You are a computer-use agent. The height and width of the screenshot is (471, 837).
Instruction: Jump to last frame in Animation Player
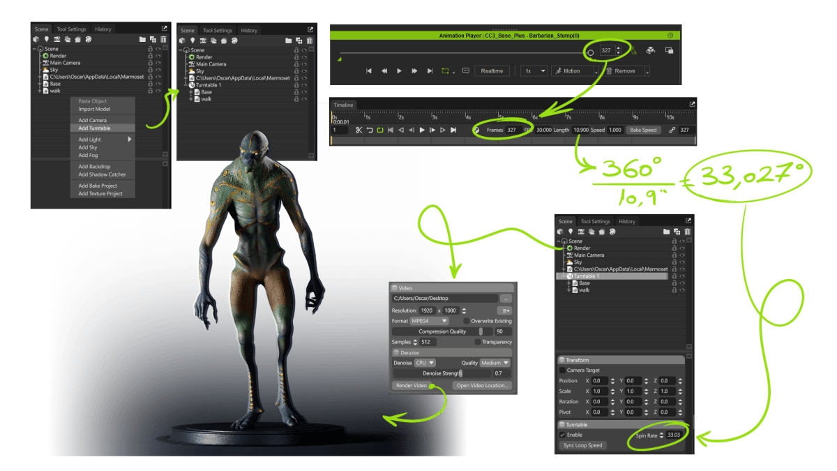click(430, 70)
